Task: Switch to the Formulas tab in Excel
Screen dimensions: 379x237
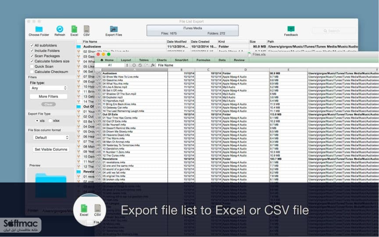Action: click(203, 60)
